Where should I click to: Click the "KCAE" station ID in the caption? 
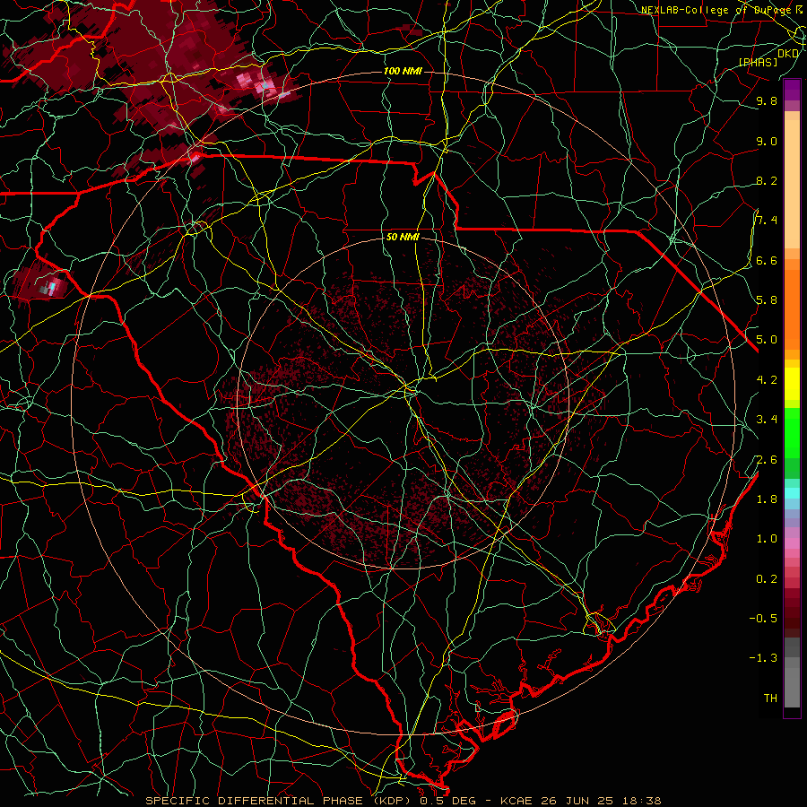tap(519, 801)
